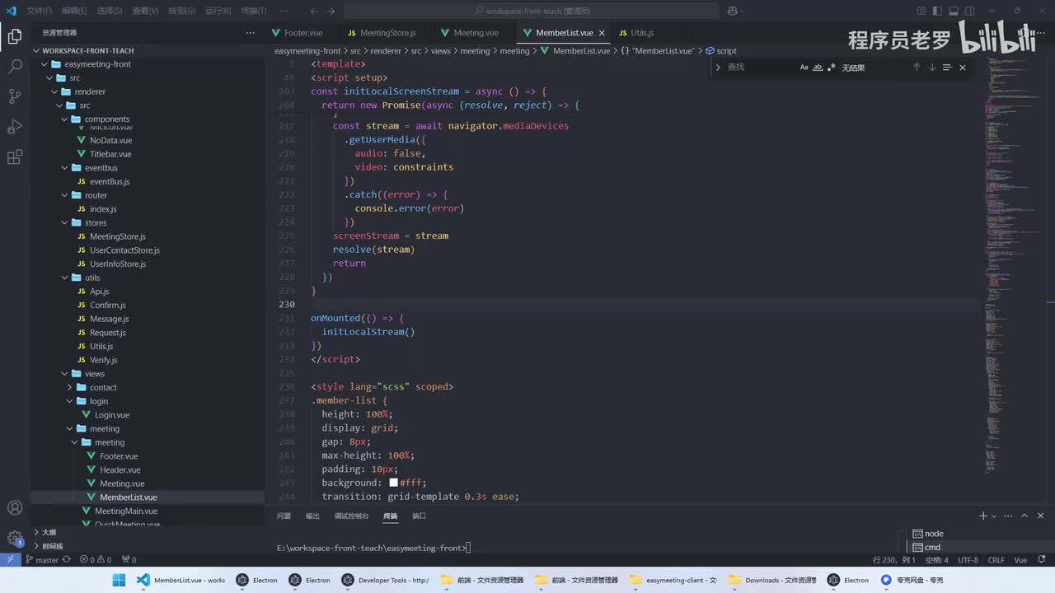Click the UTF-8 encoding in status bar
The image size is (1055, 593).
(968, 560)
